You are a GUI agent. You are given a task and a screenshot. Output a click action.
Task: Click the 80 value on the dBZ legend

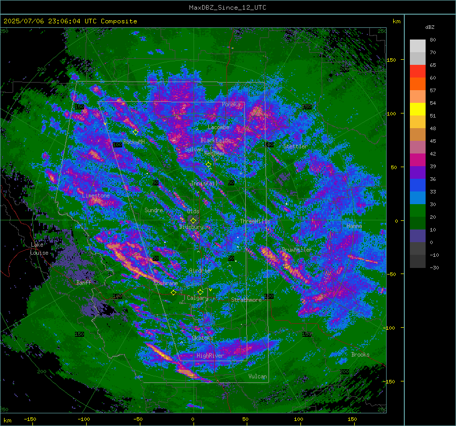[x=433, y=40]
